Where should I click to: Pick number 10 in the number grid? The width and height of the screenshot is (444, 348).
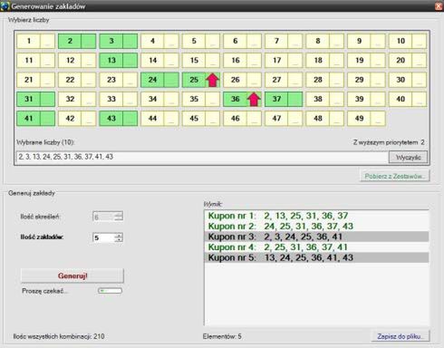point(401,41)
